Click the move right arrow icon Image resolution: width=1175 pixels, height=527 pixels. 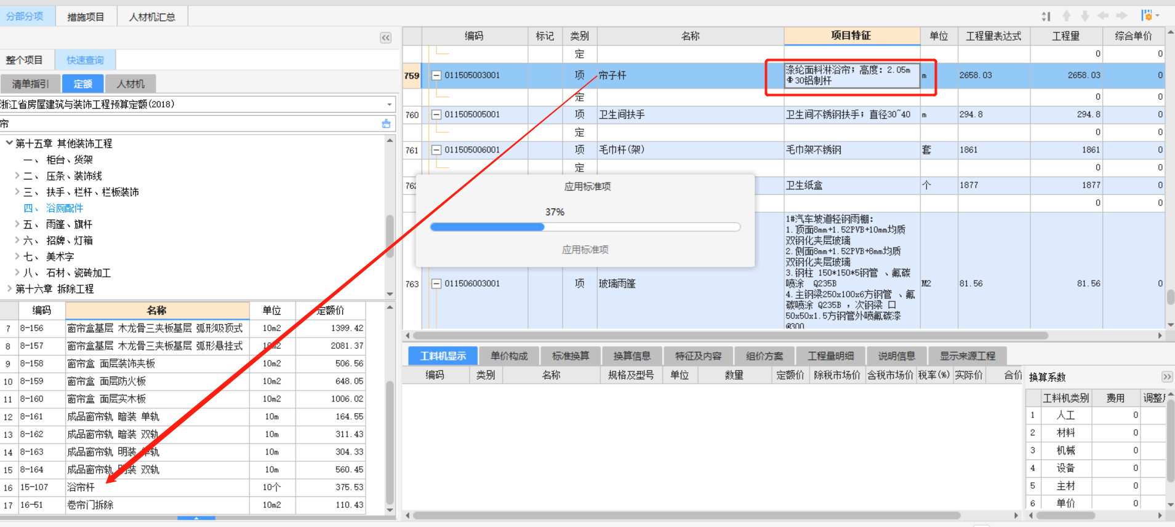pos(1122,16)
